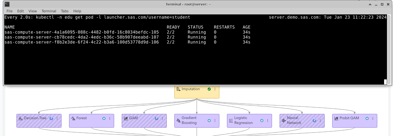
Task: Click the kubectl watch command line
Action: [x=97, y=17]
